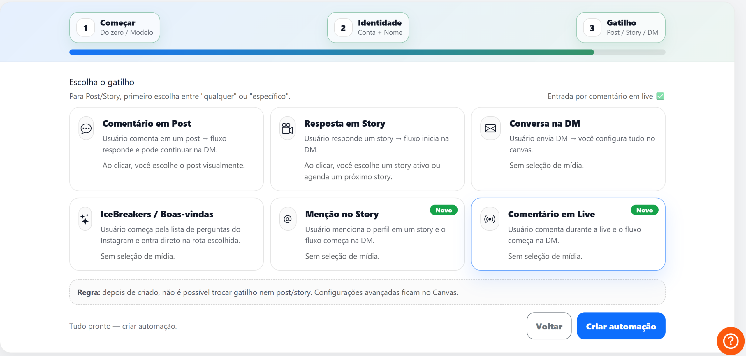Click the envelope icon for Conversa na DM
The width and height of the screenshot is (746, 356).
pos(490,128)
